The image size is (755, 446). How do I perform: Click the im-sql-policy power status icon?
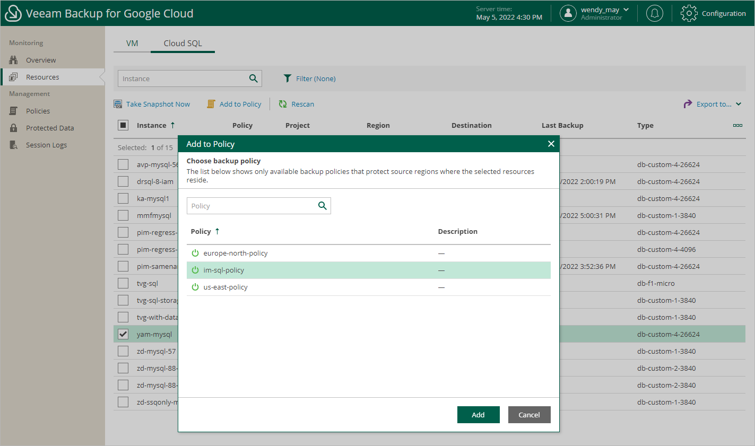[x=195, y=270]
